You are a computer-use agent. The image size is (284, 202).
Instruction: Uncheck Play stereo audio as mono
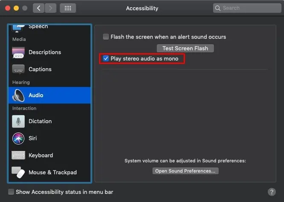tap(106, 58)
